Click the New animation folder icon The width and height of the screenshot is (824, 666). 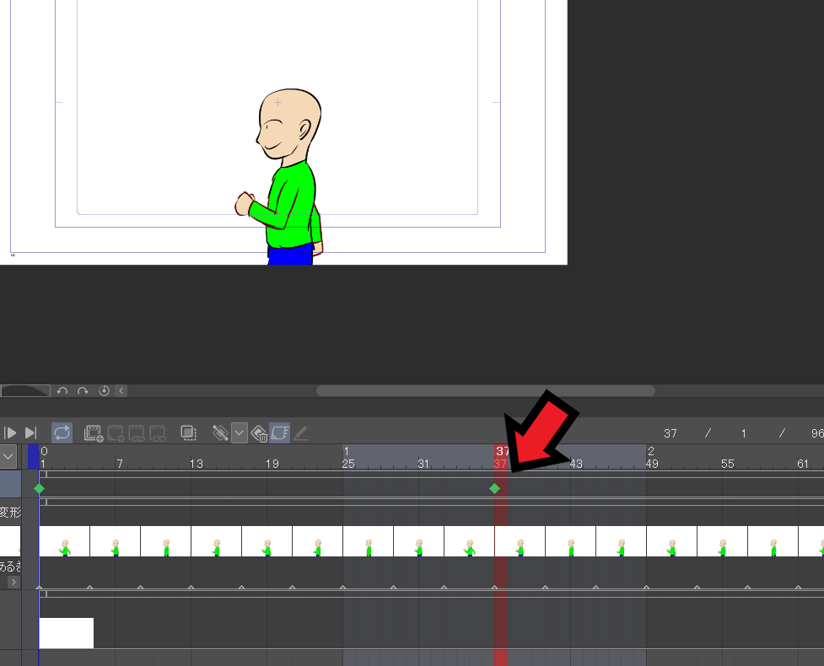[x=93, y=433]
